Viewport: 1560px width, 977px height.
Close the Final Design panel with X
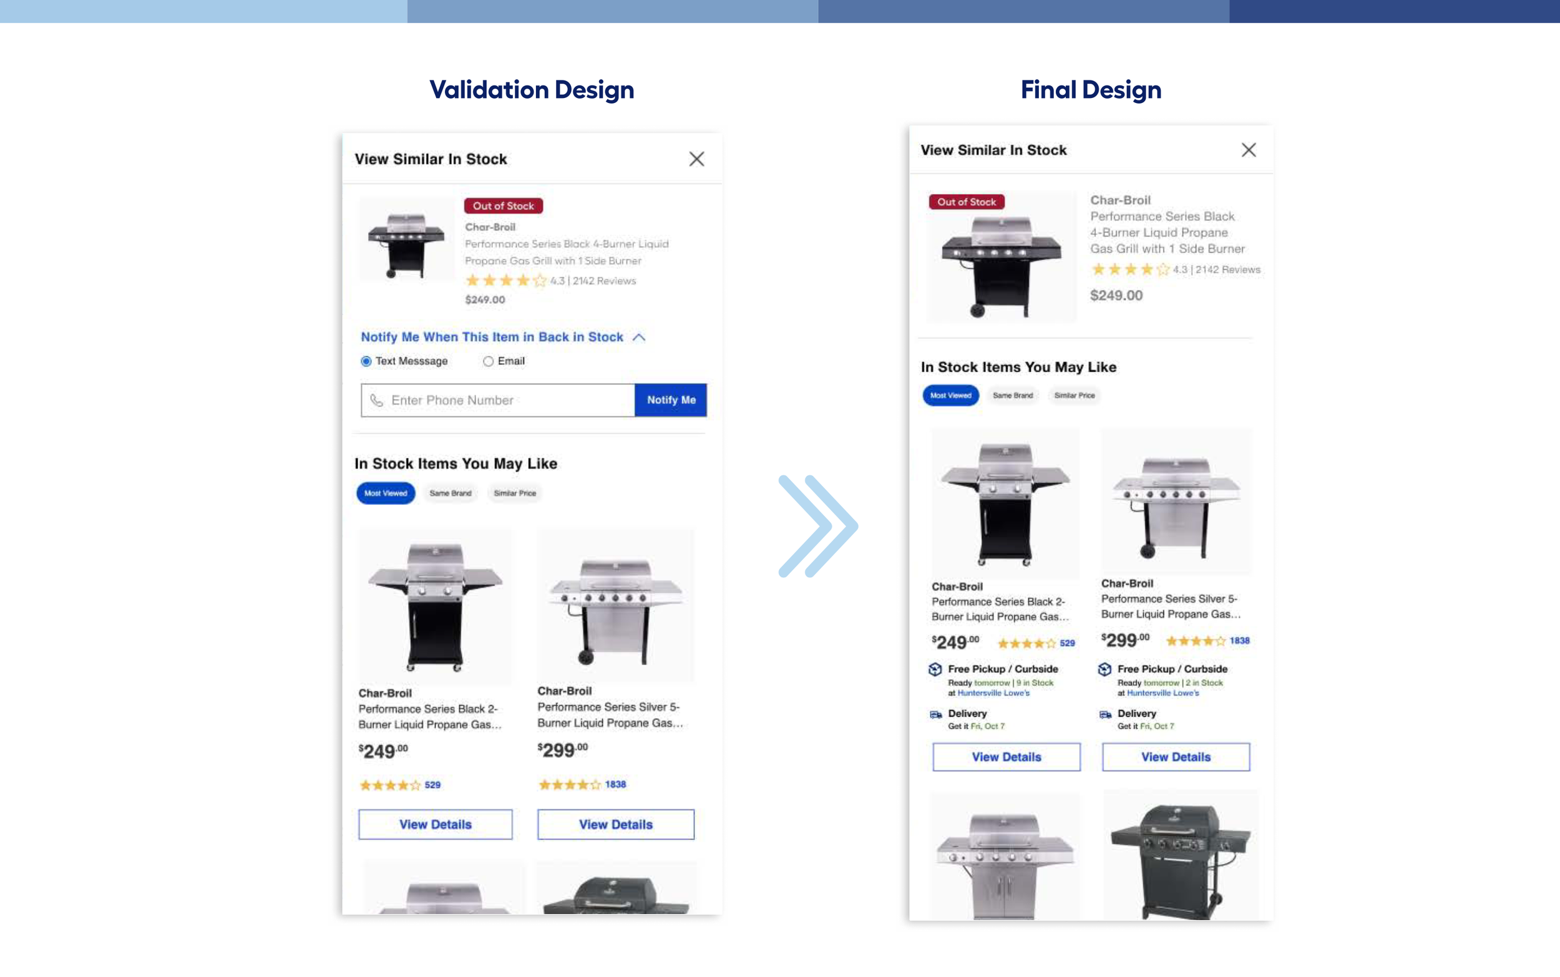[x=1249, y=150]
